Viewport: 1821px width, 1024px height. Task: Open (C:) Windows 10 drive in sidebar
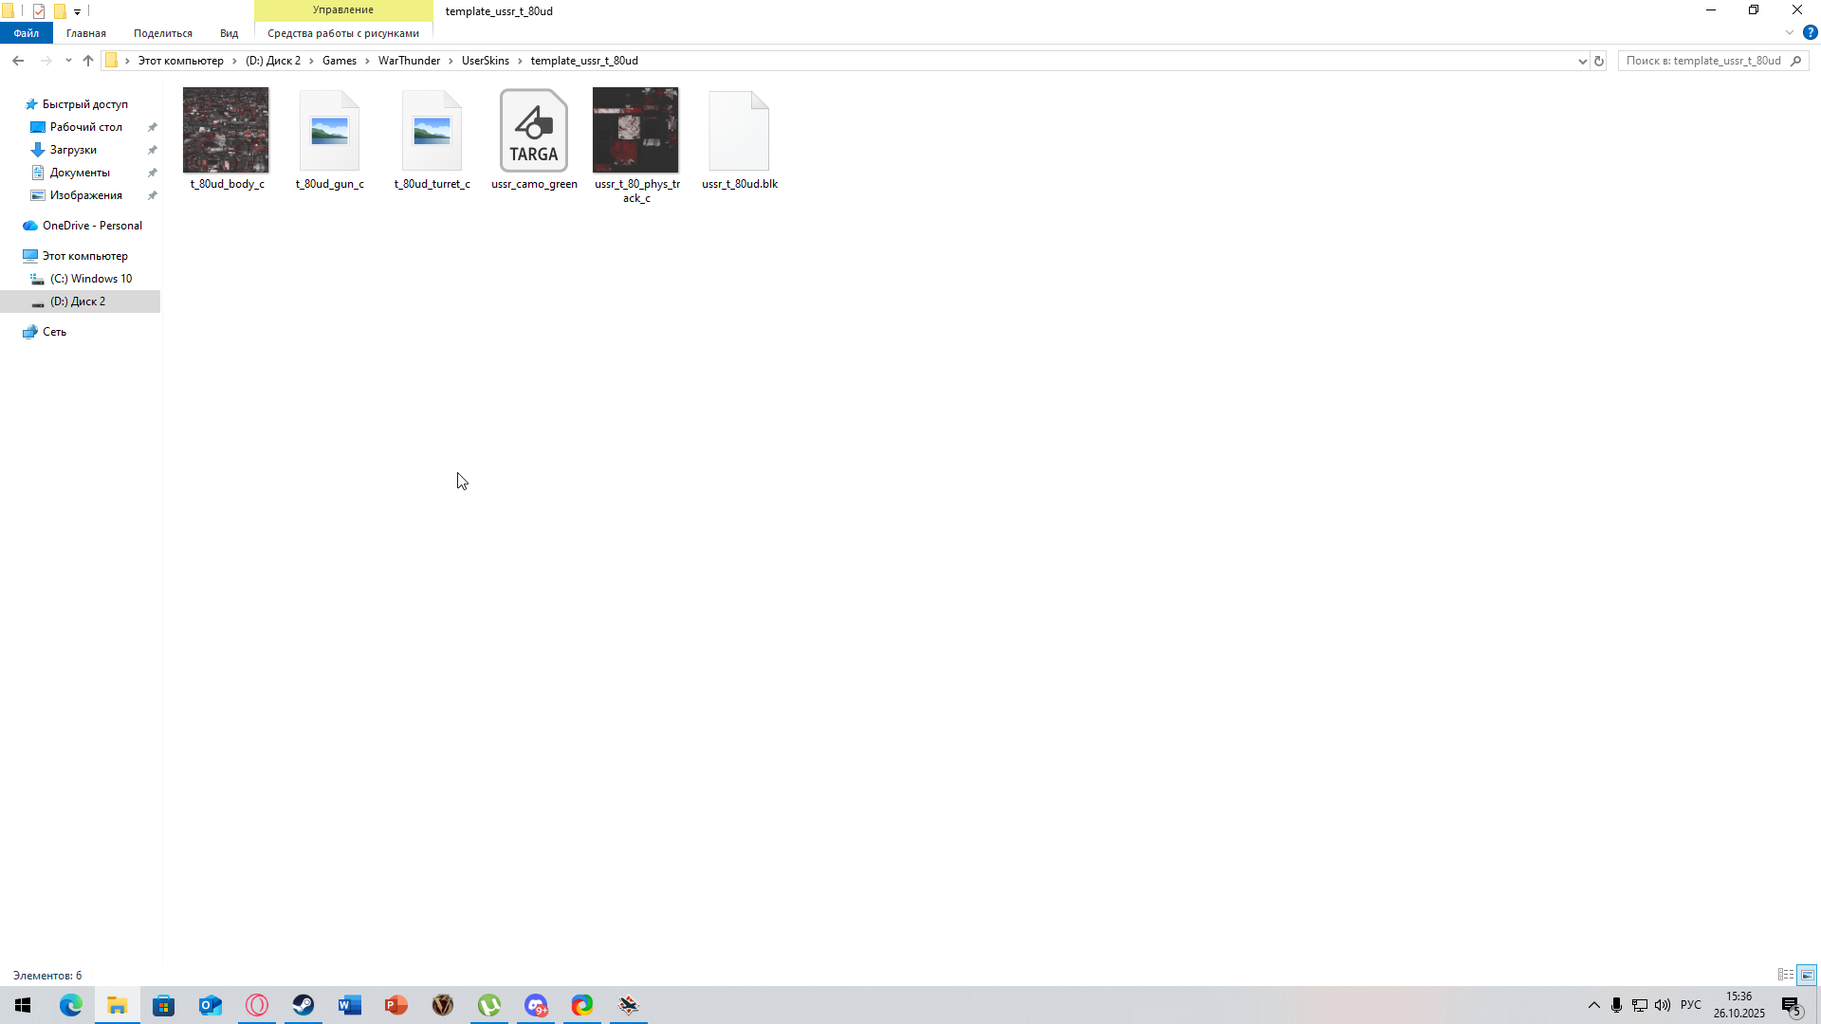(x=91, y=279)
